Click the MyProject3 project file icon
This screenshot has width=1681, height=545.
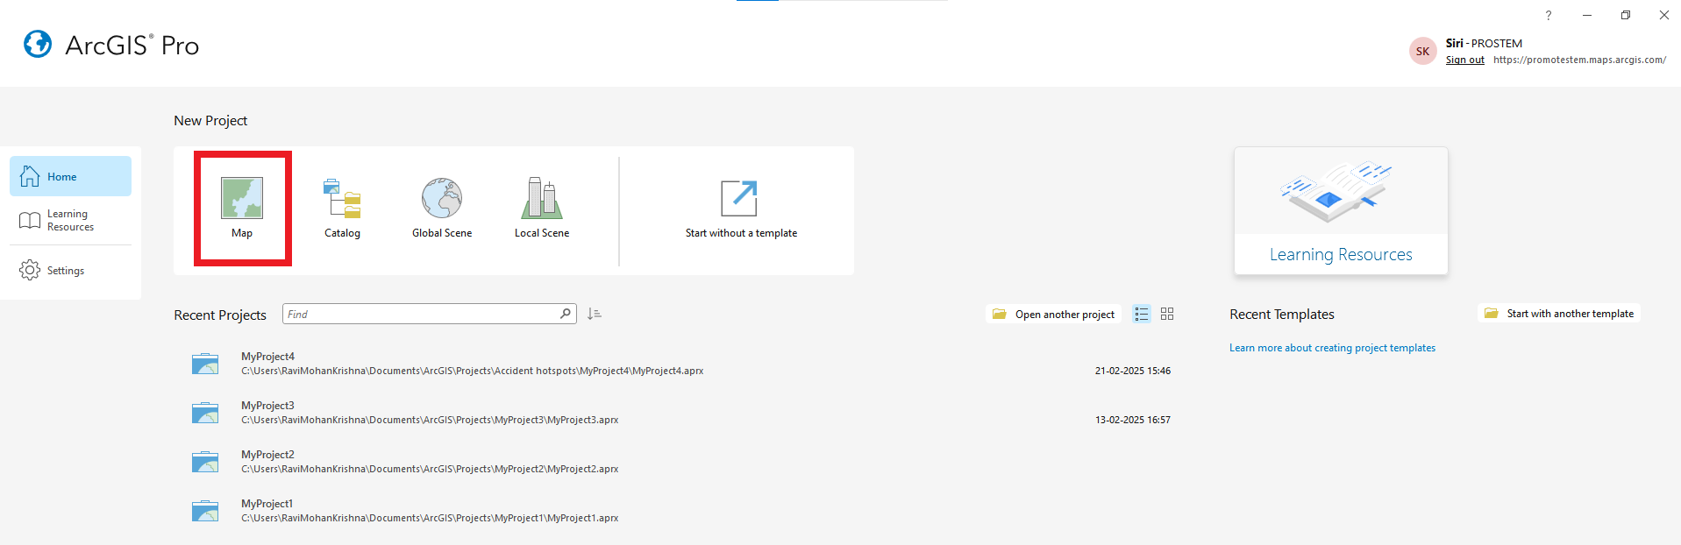[x=205, y=413]
